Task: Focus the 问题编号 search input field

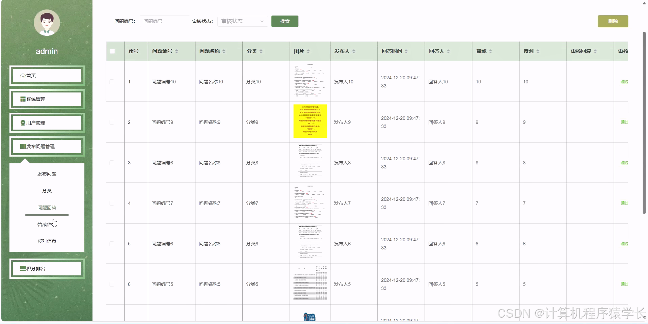Action: 165,21
